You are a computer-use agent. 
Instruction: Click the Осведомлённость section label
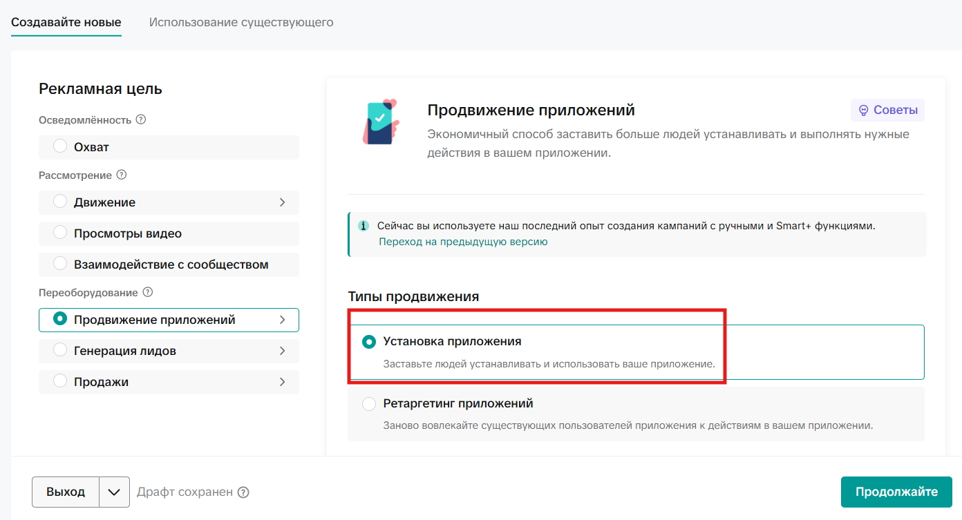[85, 120]
